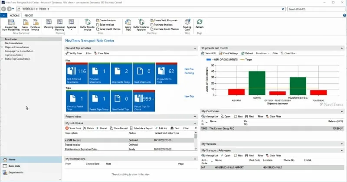Viewport: 347px width, 182px height.
Task: Click Show Error in My Job Queue
Action: click(x=73, y=128)
